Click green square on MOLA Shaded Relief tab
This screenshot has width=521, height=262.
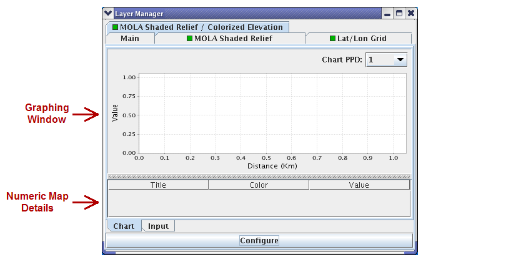(x=190, y=39)
